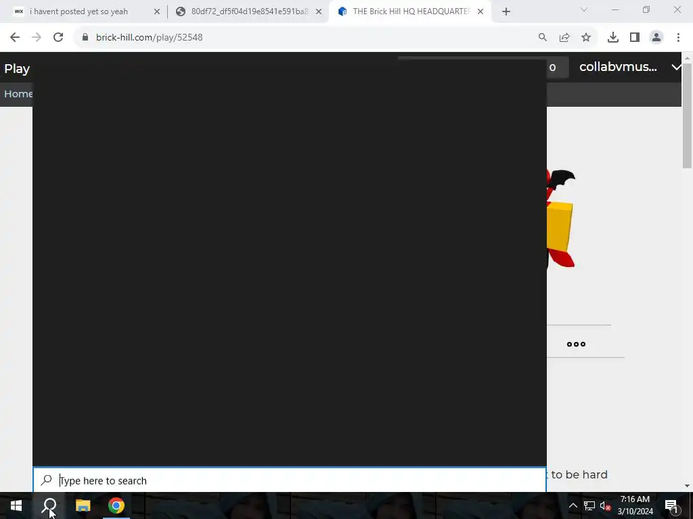Viewport: 693px width, 519px height.
Task: Click the address bar URL brick-hill.com/play/52548
Action: (x=150, y=38)
